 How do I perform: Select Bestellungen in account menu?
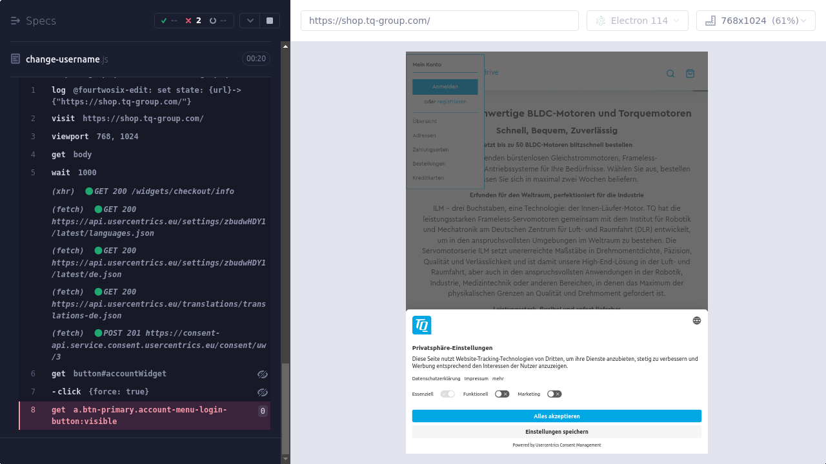(x=428, y=164)
